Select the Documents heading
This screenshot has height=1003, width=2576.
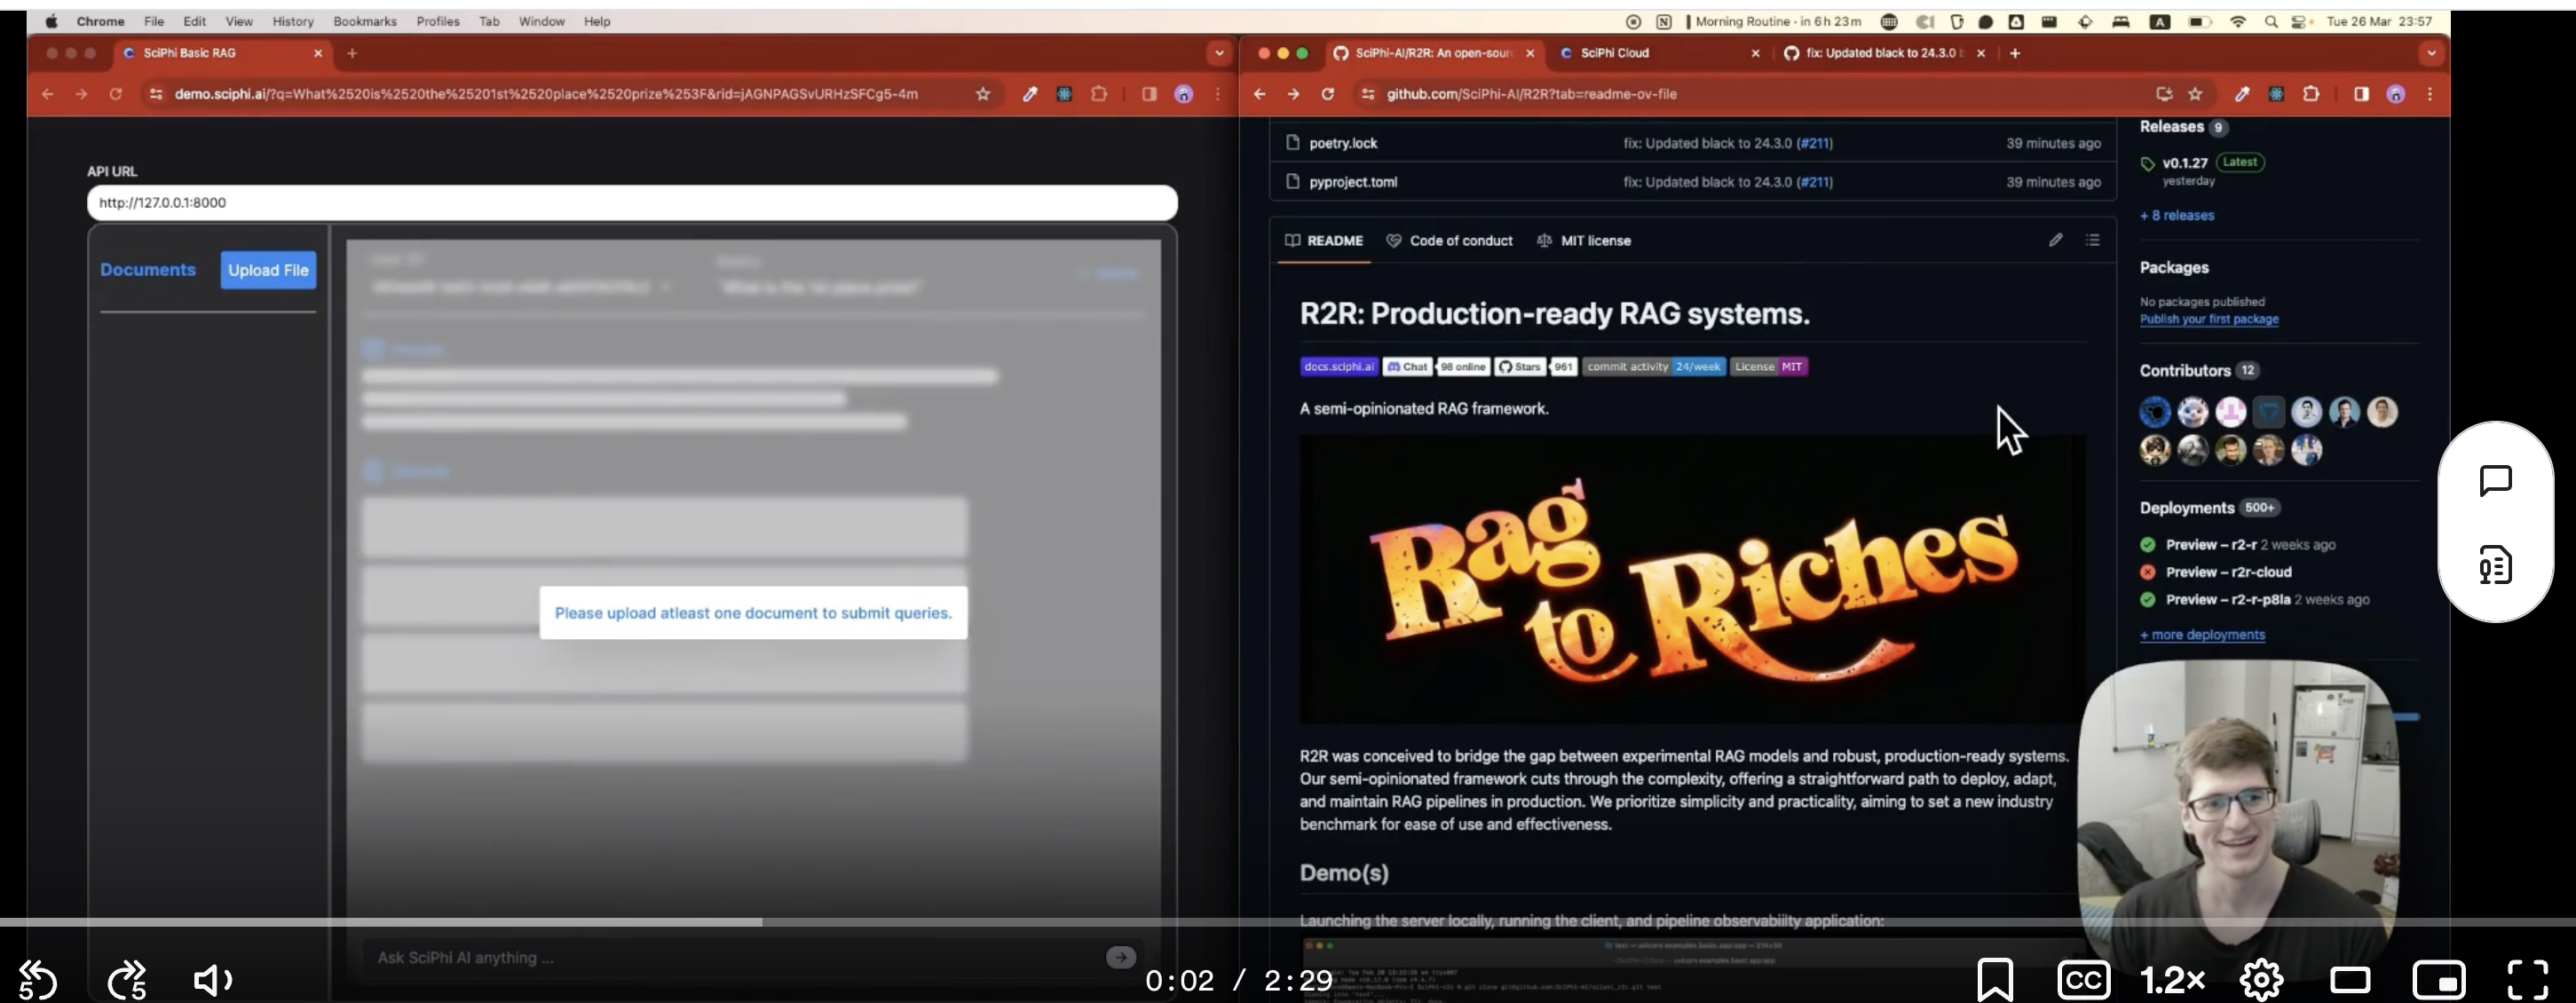[148, 270]
